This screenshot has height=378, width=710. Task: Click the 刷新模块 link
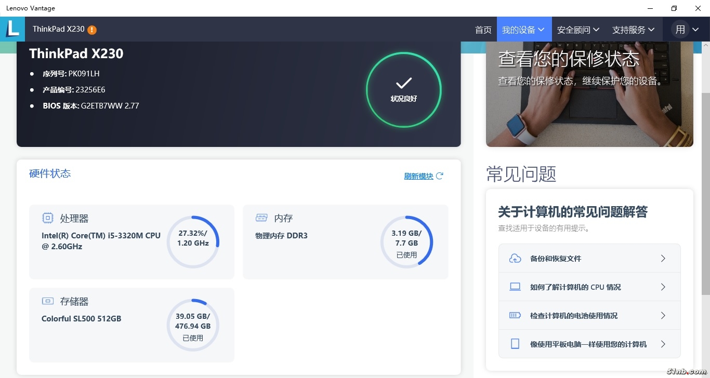[419, 176]
